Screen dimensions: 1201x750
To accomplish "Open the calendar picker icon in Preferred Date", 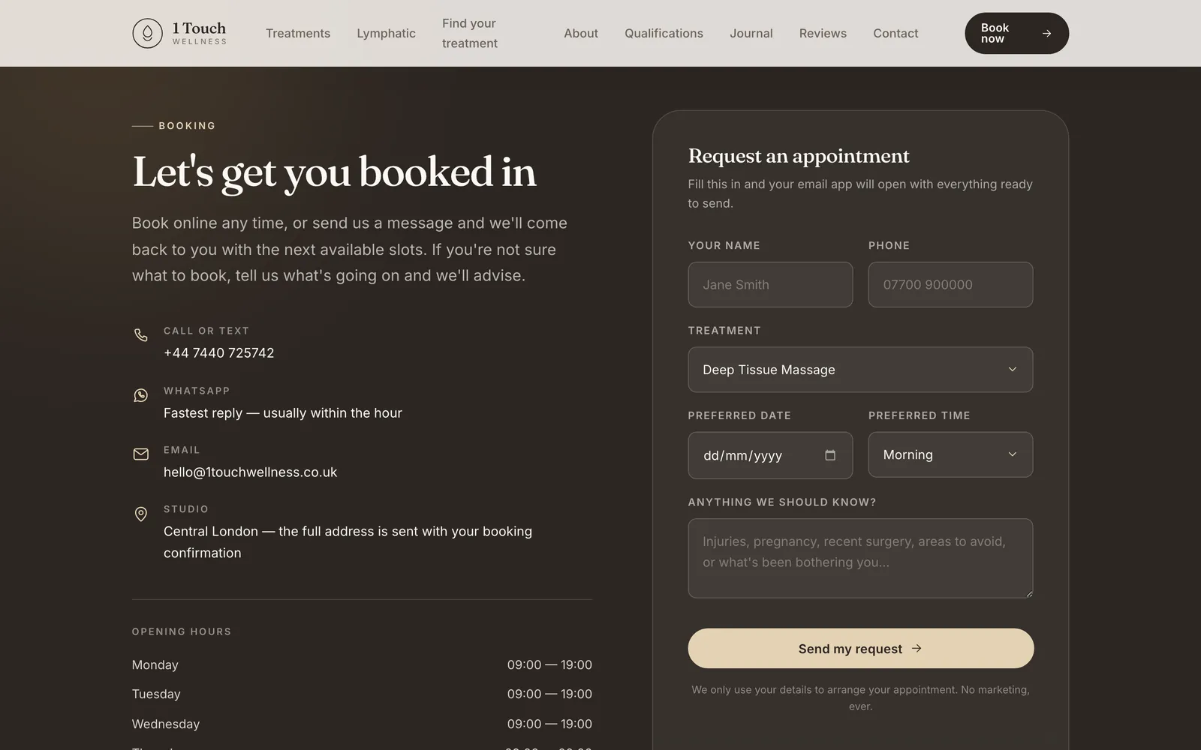I will click(x=829, y=455).
